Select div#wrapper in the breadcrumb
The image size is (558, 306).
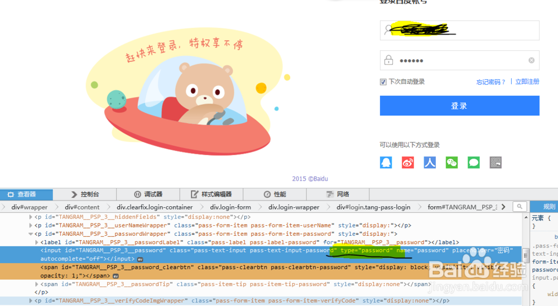coord(29,207)
